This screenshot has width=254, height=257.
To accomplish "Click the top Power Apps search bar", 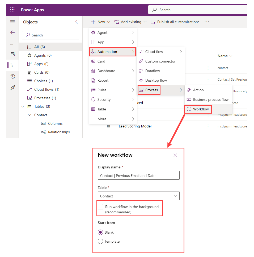I will tap(197, 10).
